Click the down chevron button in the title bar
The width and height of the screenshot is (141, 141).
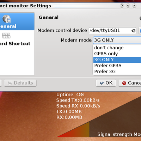click(x=128, y=6)
